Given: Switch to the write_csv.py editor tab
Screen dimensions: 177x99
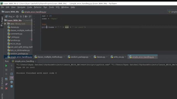Looking at the screenshot, I should (x=119, y=57).
